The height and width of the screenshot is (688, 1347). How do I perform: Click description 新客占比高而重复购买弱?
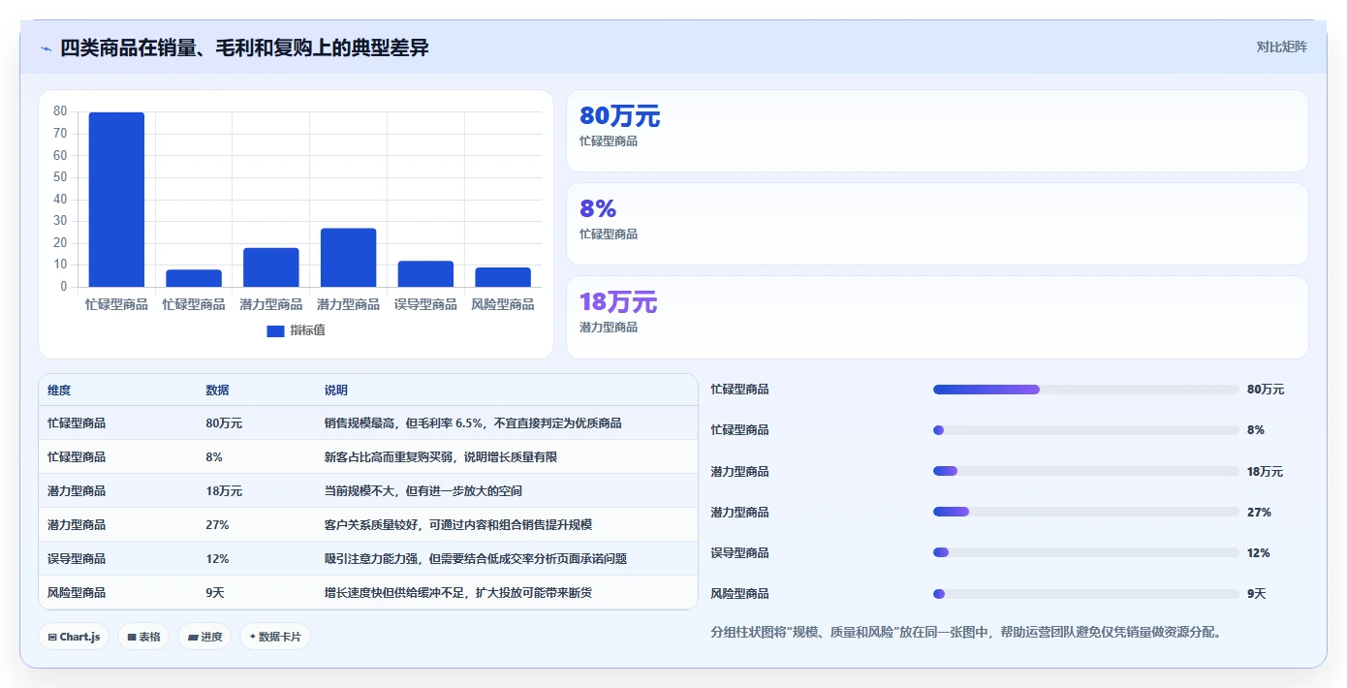441,457
